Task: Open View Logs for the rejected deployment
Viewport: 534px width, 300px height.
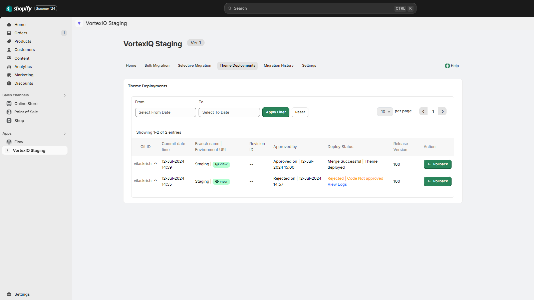Action: 337,184
